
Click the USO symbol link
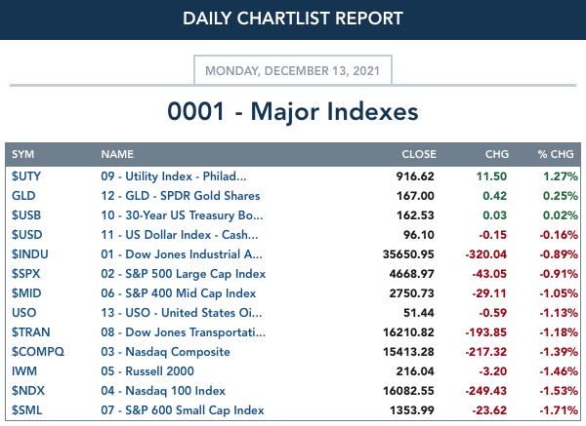tap(23, 313)
